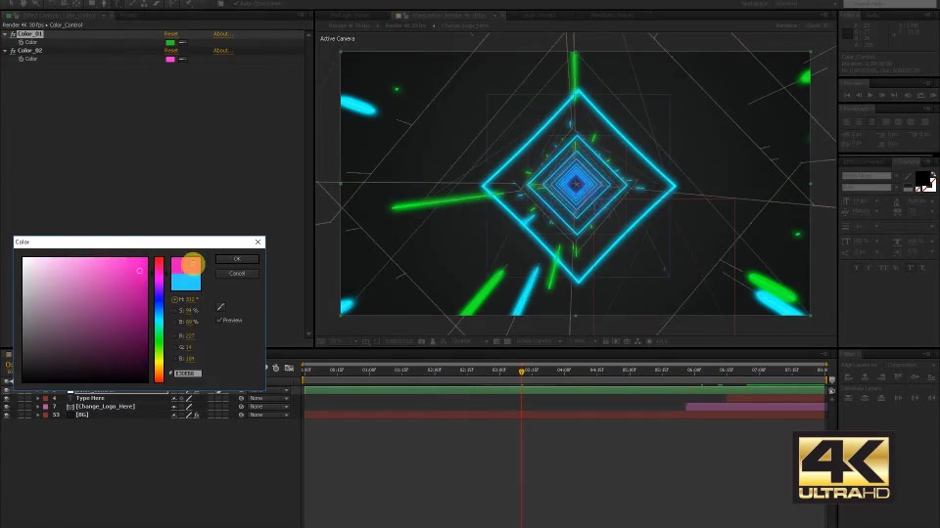Hide the Type Here layer eye toggle
The height and width of the screenshot is (528, 940).
(x=7, y=398)
